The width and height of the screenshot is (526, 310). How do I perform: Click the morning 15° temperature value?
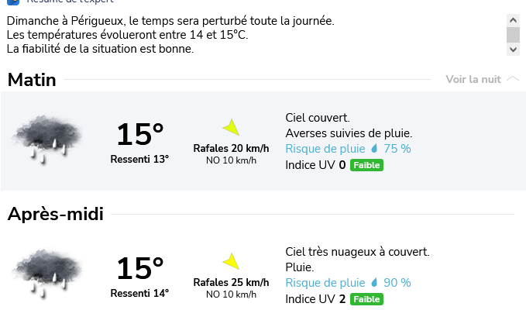(x=139, y=135)
